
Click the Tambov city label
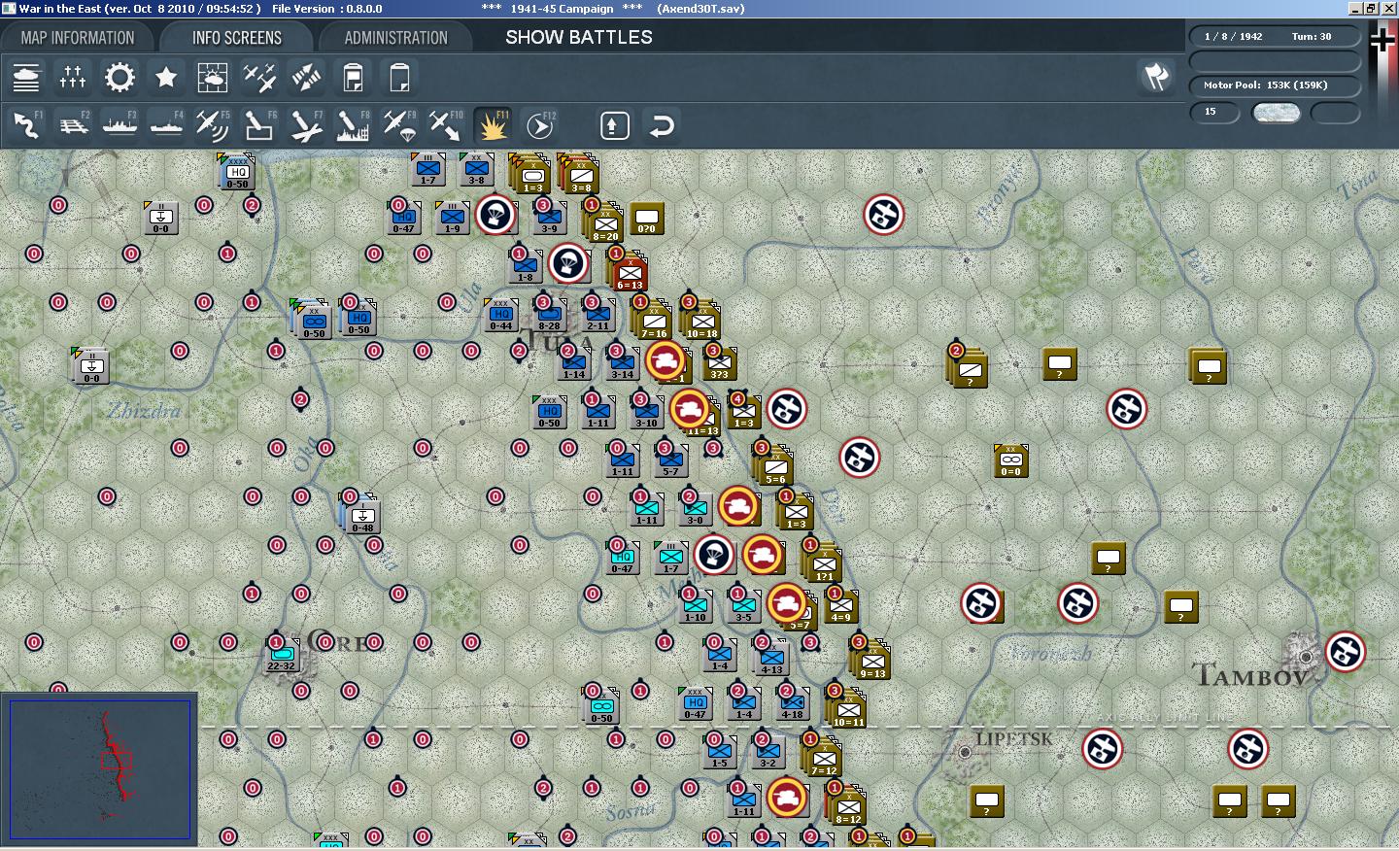(1250, 676)
